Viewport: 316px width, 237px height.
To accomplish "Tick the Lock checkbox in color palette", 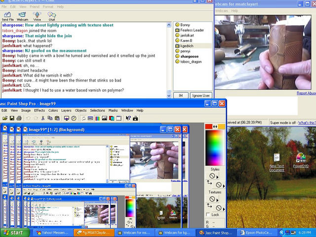I will click(x=208, y=215).
